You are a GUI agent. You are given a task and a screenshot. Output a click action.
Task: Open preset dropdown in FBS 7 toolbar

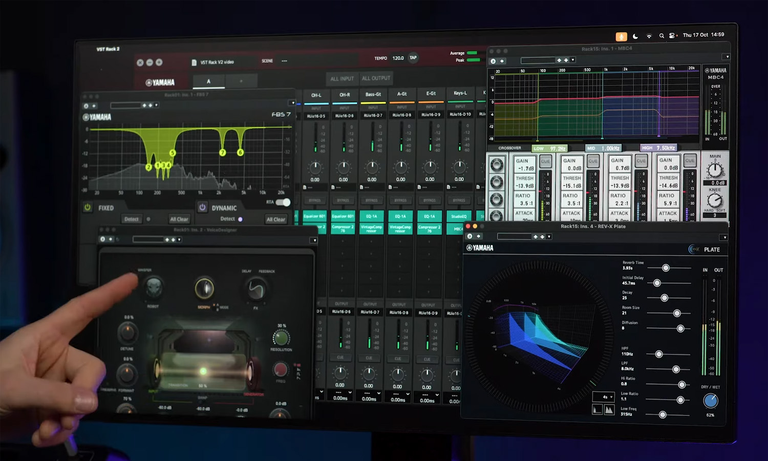click(156, 105)
